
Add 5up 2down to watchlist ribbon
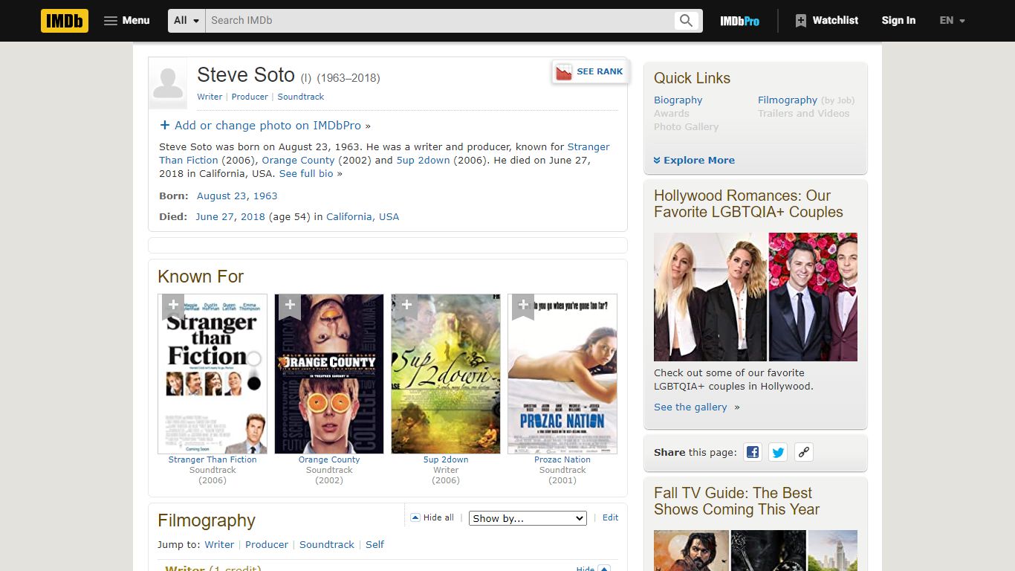point(406,306)
